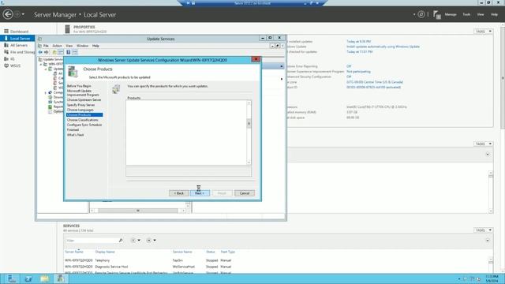Image resolution: width=505 pixels, height=284 pixels.
Task: Select Downstream Servers node in tree
Action: click(x=56, y=97)
